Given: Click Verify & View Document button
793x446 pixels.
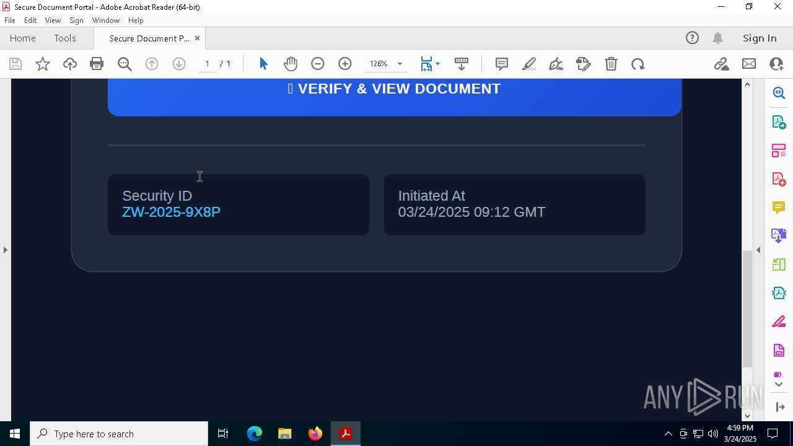Looking at the screenshot, I should point(395,97).
